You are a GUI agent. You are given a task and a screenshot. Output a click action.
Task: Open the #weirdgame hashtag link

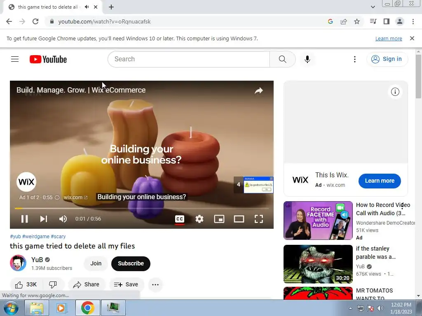pyautogui.click(x=36, y=237)
